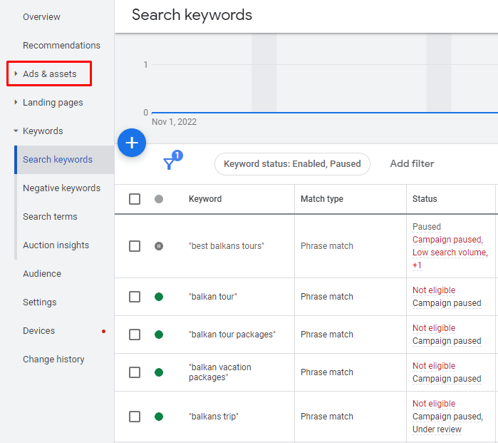Image resolution: width=498 pixels, height=443 pixels.
Task: Click the 'Nov 1, 2022' chart date label
Action: pyautogui.click(x=174, y=122)
